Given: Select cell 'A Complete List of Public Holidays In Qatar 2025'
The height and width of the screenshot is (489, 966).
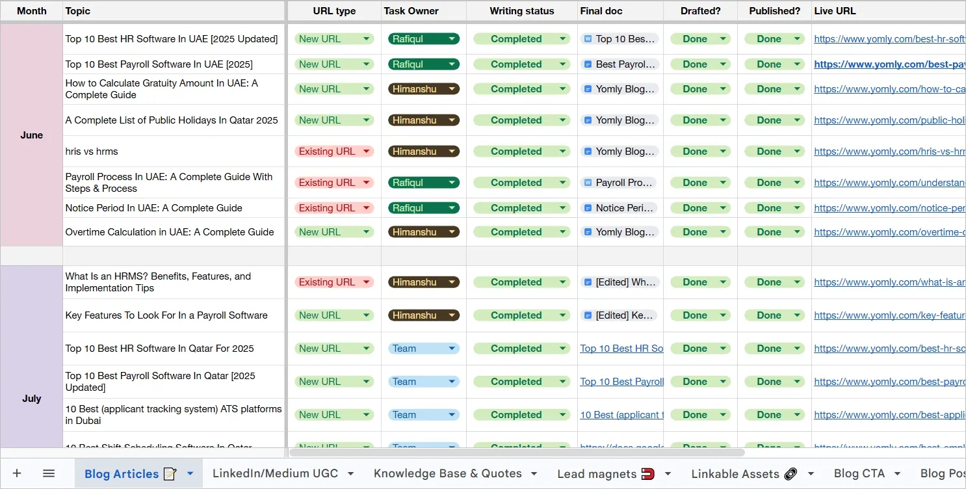Looking at the screenshot, I should (174, 120).
